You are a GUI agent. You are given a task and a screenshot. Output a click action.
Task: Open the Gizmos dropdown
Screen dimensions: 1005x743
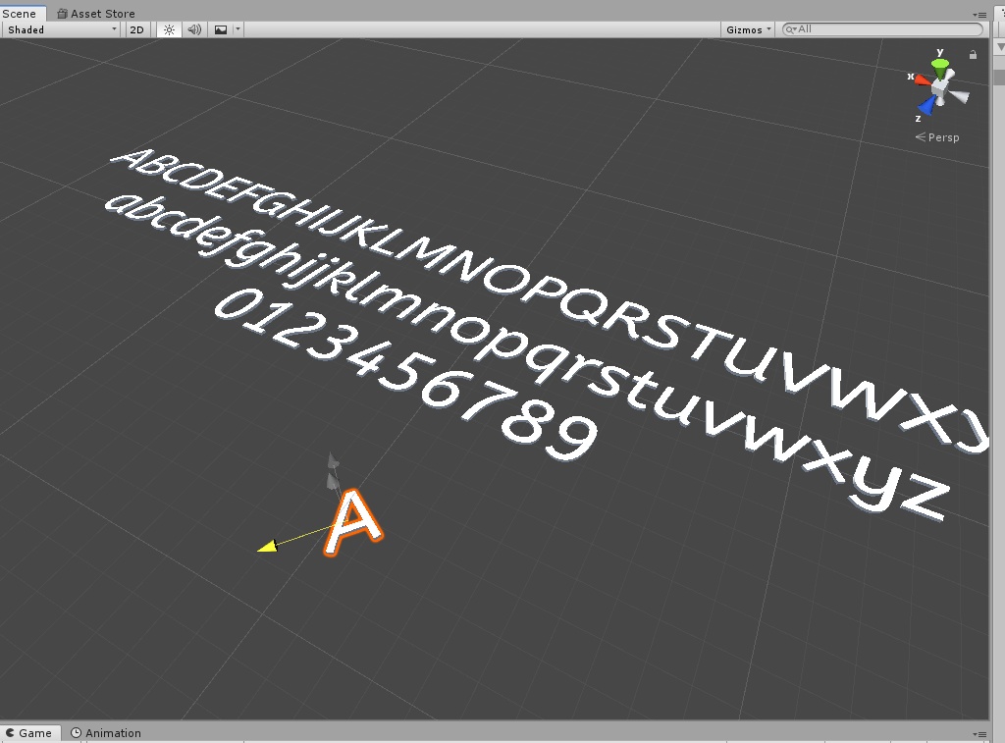[x=748, y=29]
